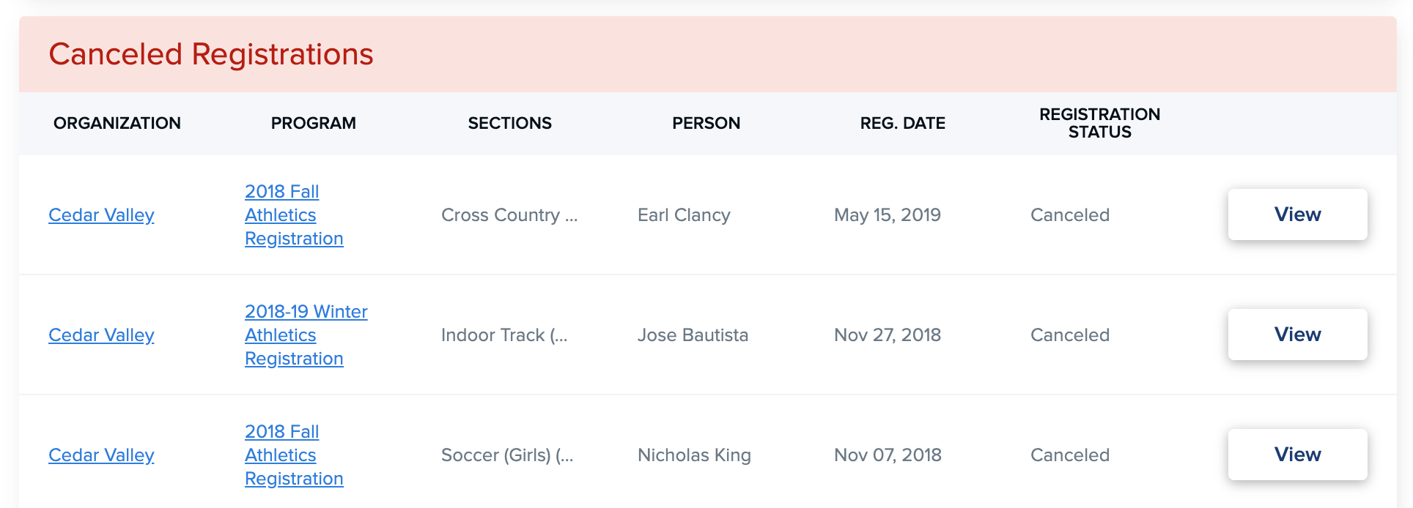Open View for Jose Bautista's registration
Viewport: 1413px width, 508px height.
1297,335
